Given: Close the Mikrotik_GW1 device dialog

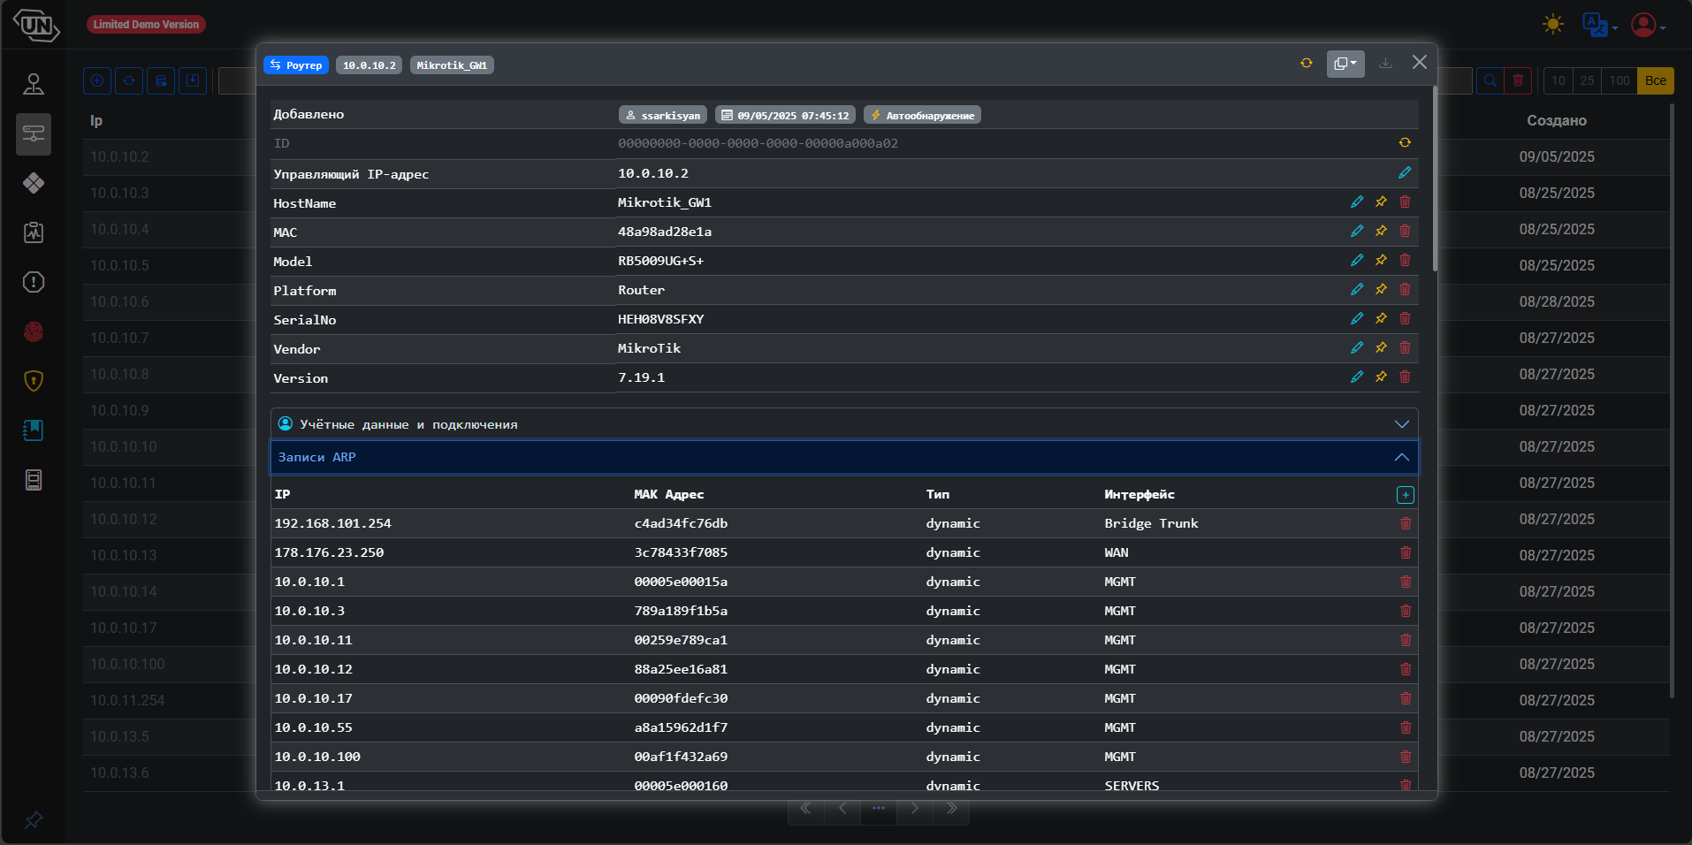Looking at the screenshot, I should click(x=1420, y=62).
